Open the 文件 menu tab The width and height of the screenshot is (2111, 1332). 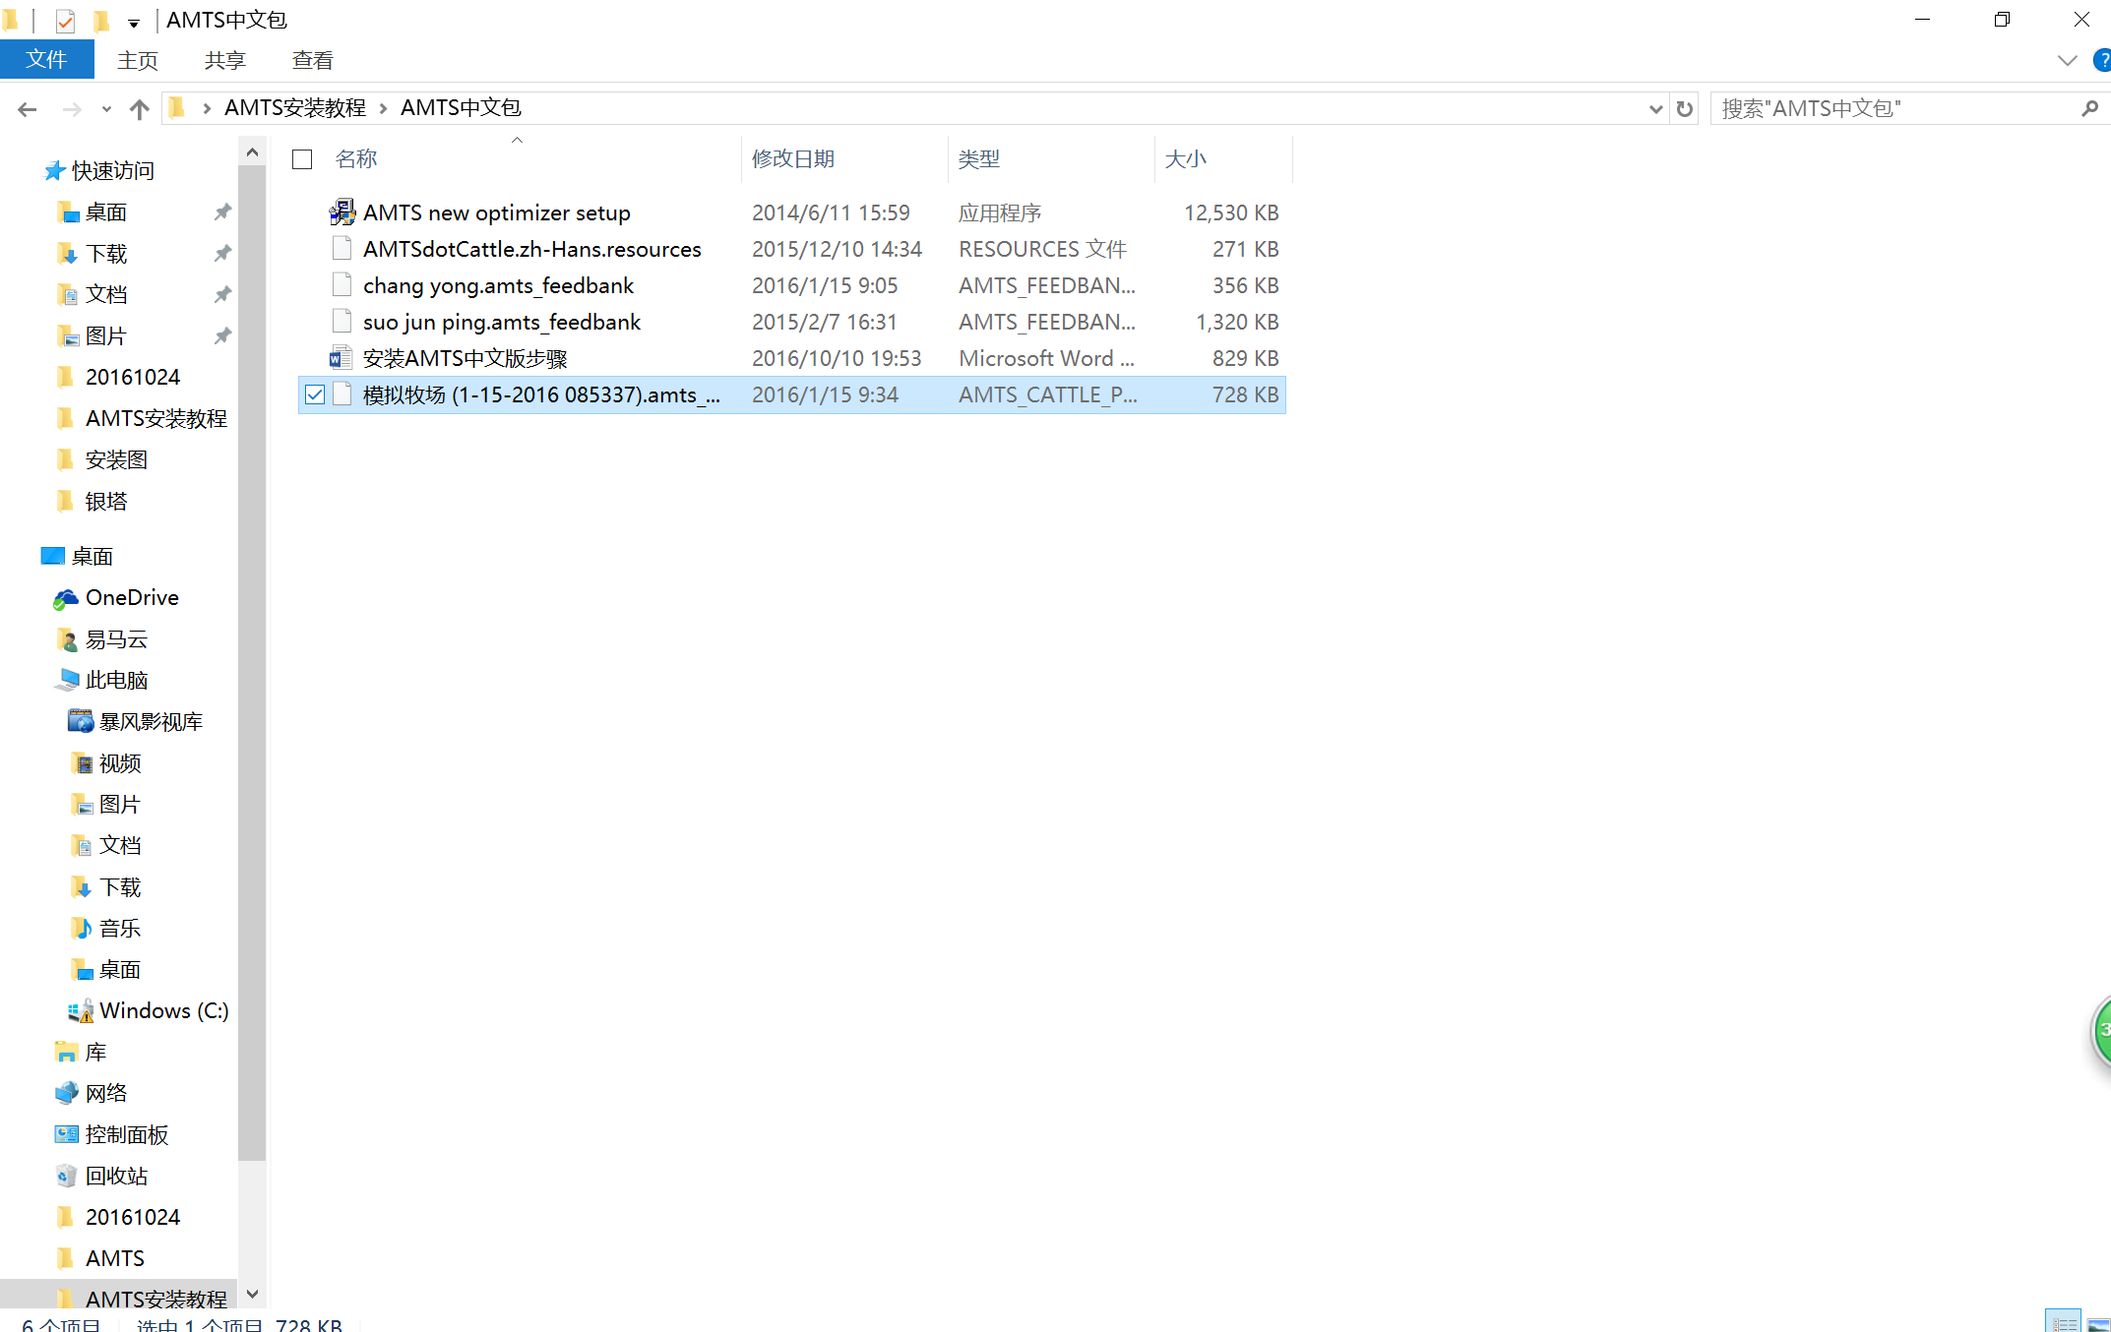[46, 59]
